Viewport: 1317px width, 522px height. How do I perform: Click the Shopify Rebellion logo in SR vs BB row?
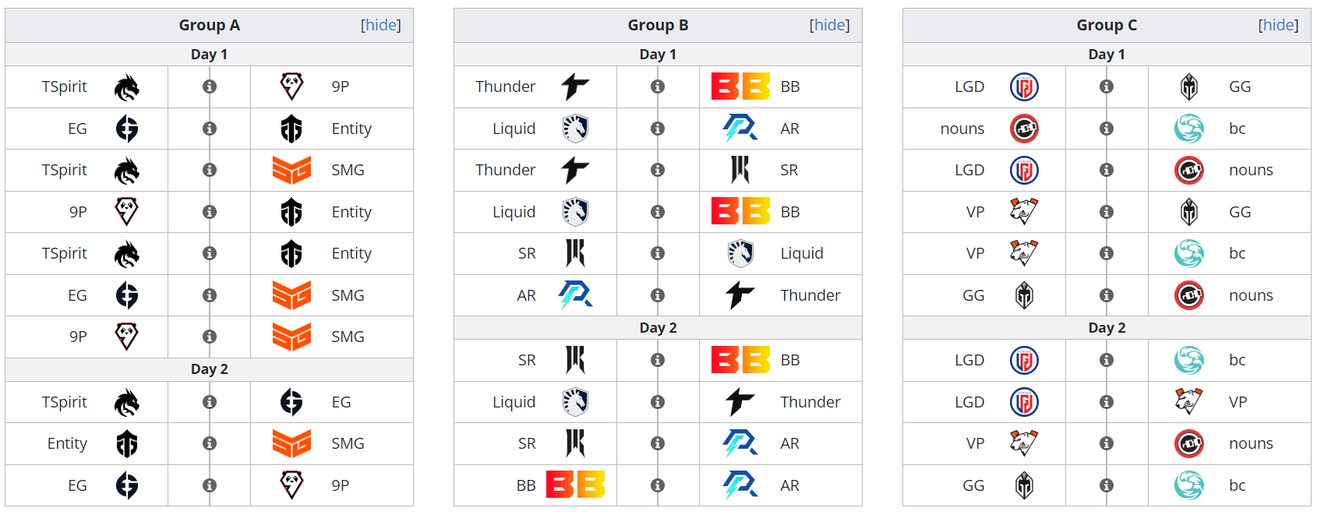pos(575,360)
